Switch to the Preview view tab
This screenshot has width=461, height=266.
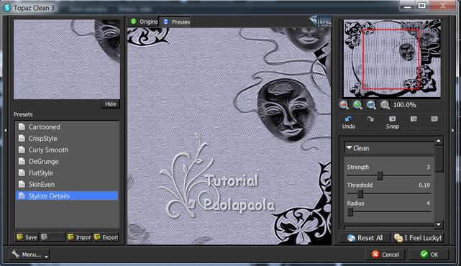click(x=175, y=22)
